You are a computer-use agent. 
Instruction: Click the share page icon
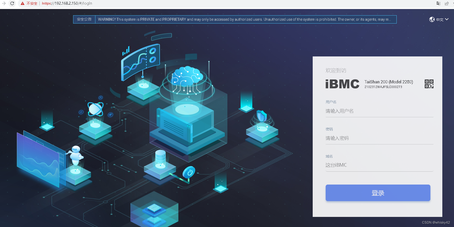(x=447, y=3)
